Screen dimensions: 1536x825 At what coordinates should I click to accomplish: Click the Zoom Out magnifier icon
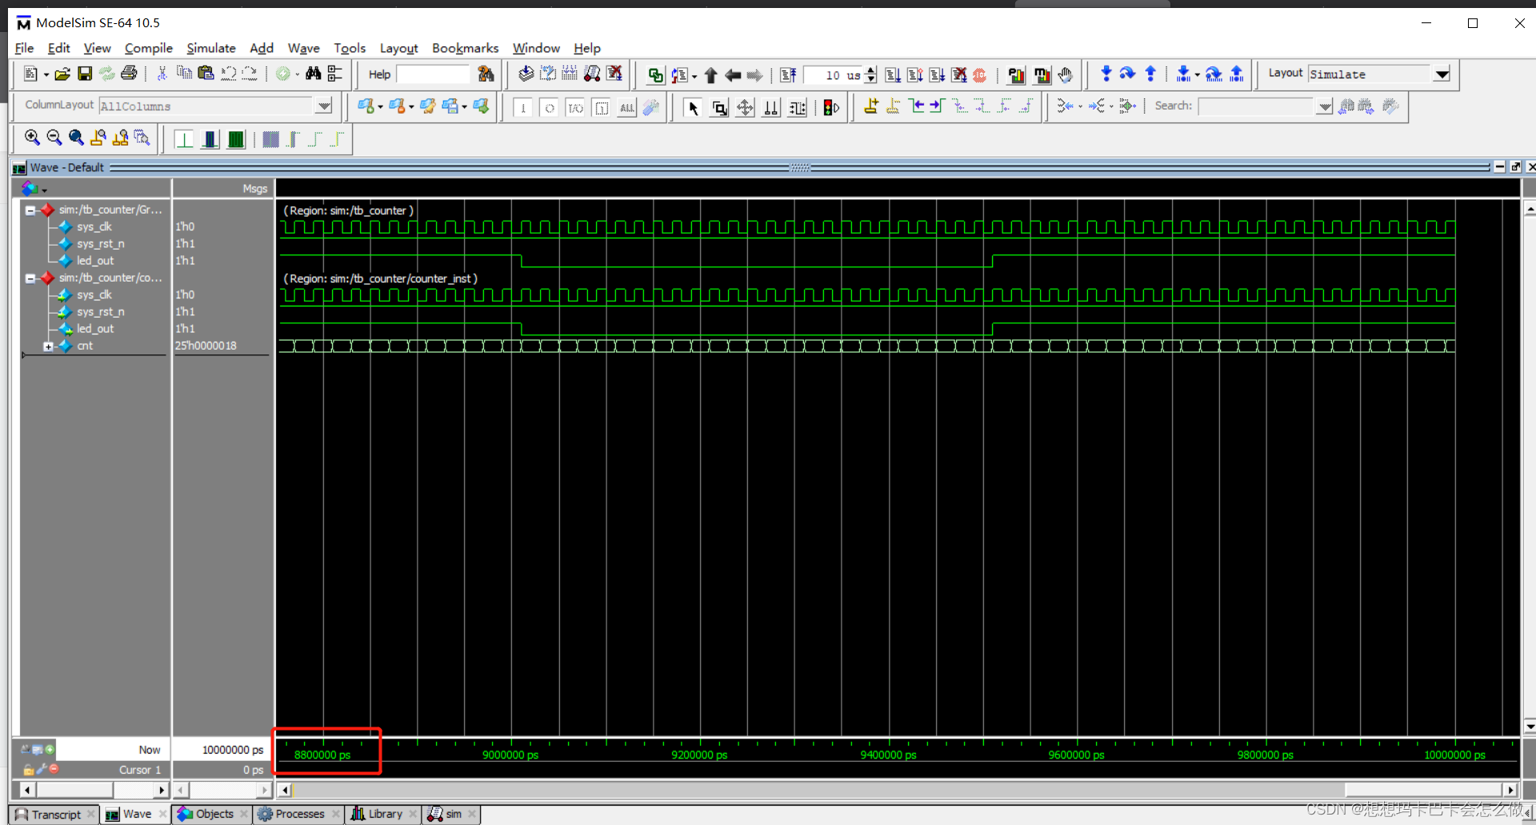[54, 138]
